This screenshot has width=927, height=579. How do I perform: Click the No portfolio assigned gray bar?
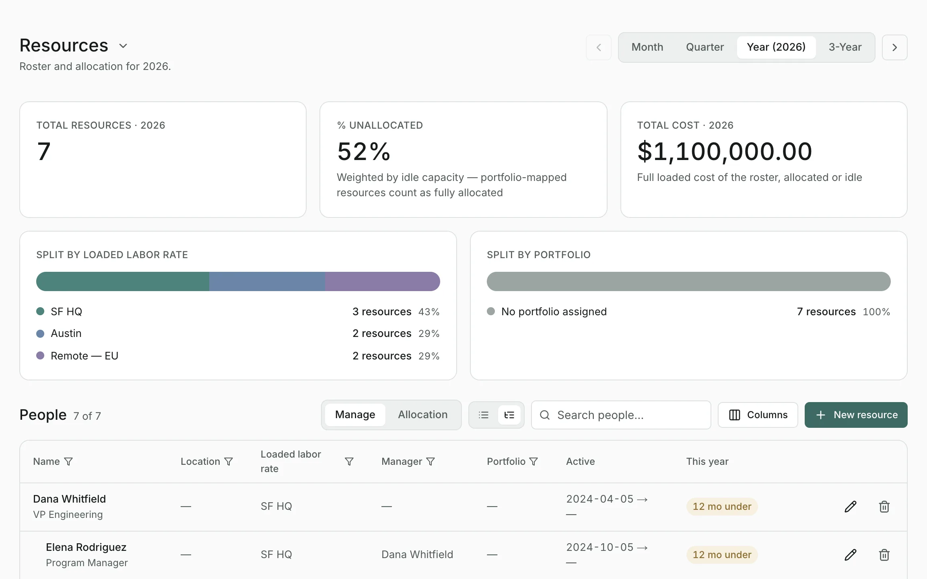point(688,281)
